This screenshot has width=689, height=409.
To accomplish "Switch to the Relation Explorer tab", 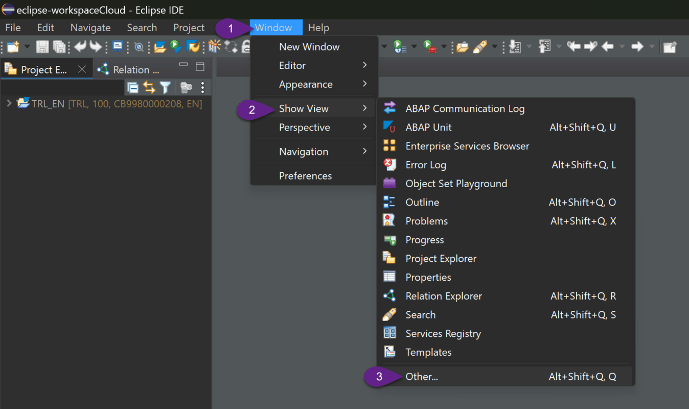I will click(129, 70).
